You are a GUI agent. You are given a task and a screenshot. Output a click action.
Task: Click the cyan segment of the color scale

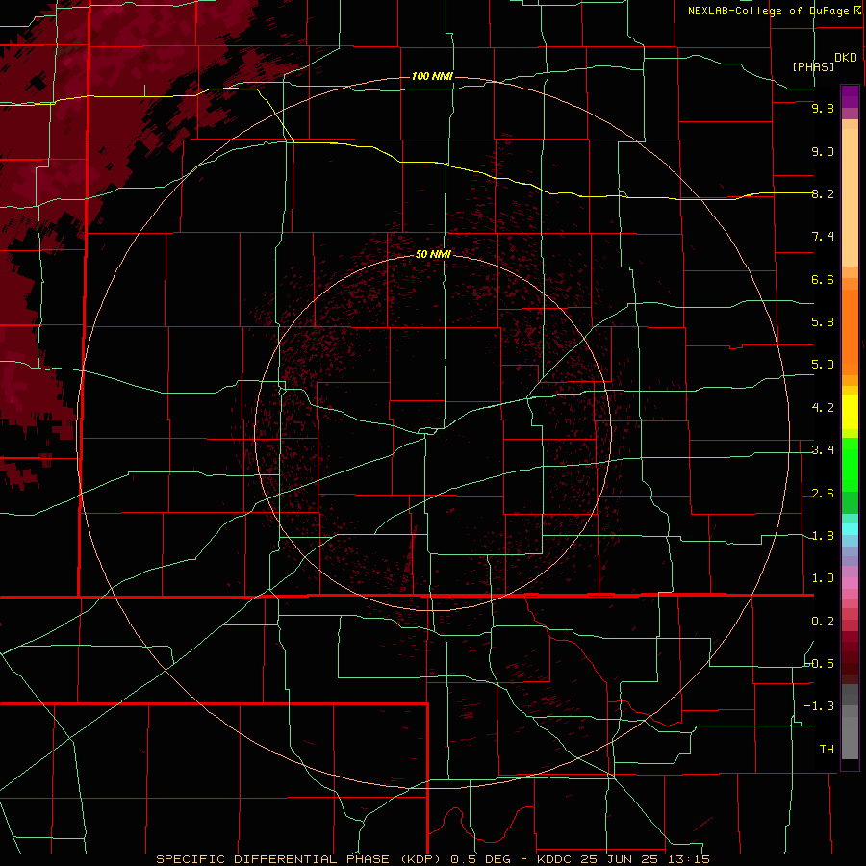point(850,528)
